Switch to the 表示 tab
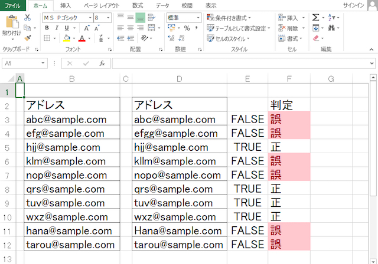 211,5
